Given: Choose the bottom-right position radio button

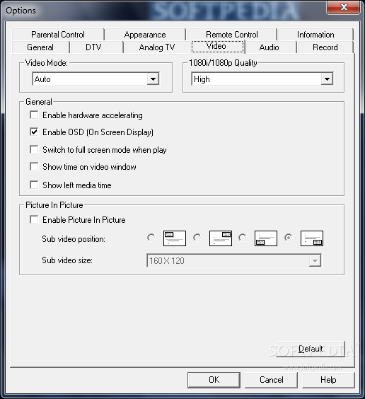Looking at the screenshot, I should [288, 238].
